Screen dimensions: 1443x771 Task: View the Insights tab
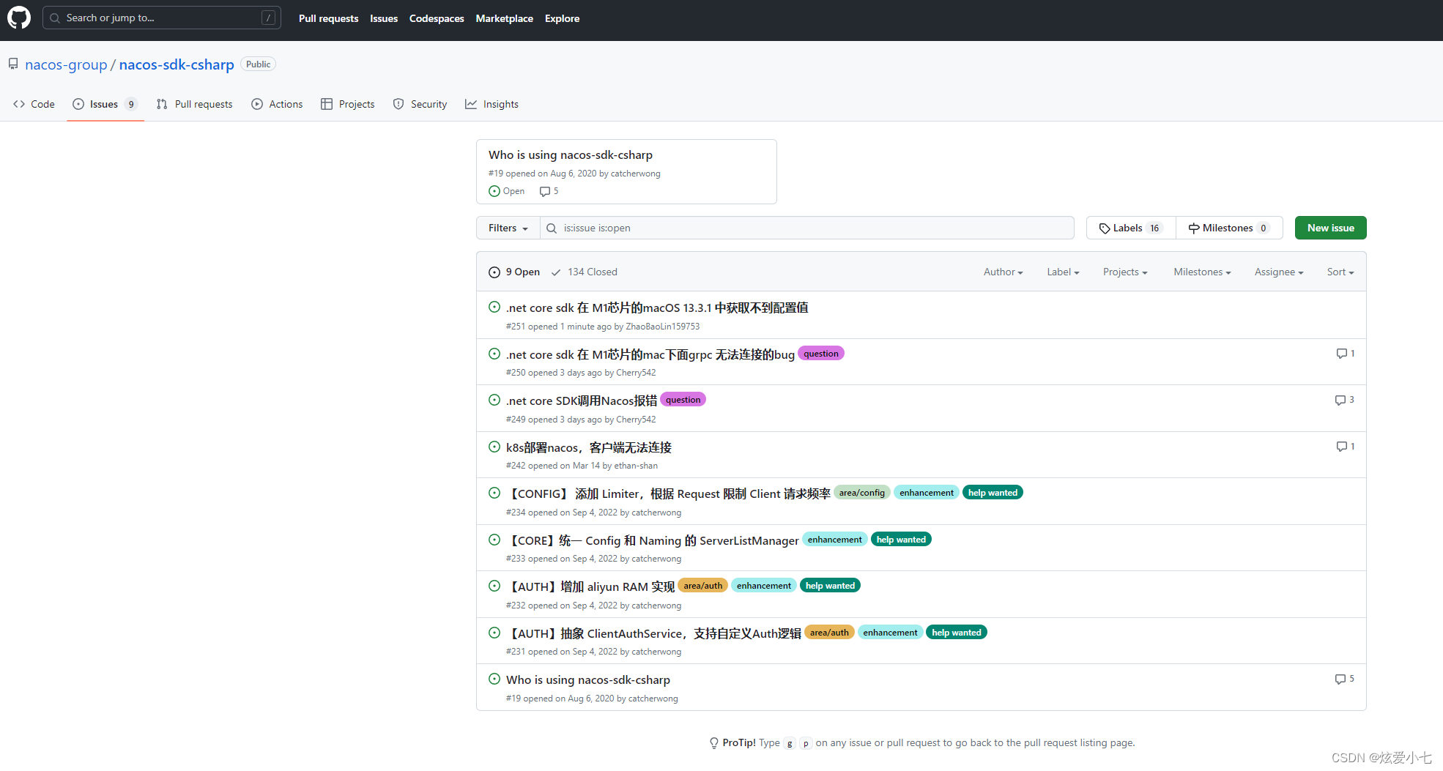tap(491, 105)
